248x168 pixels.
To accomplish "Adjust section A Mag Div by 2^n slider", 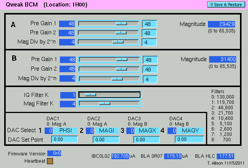I will pos(108,42).
